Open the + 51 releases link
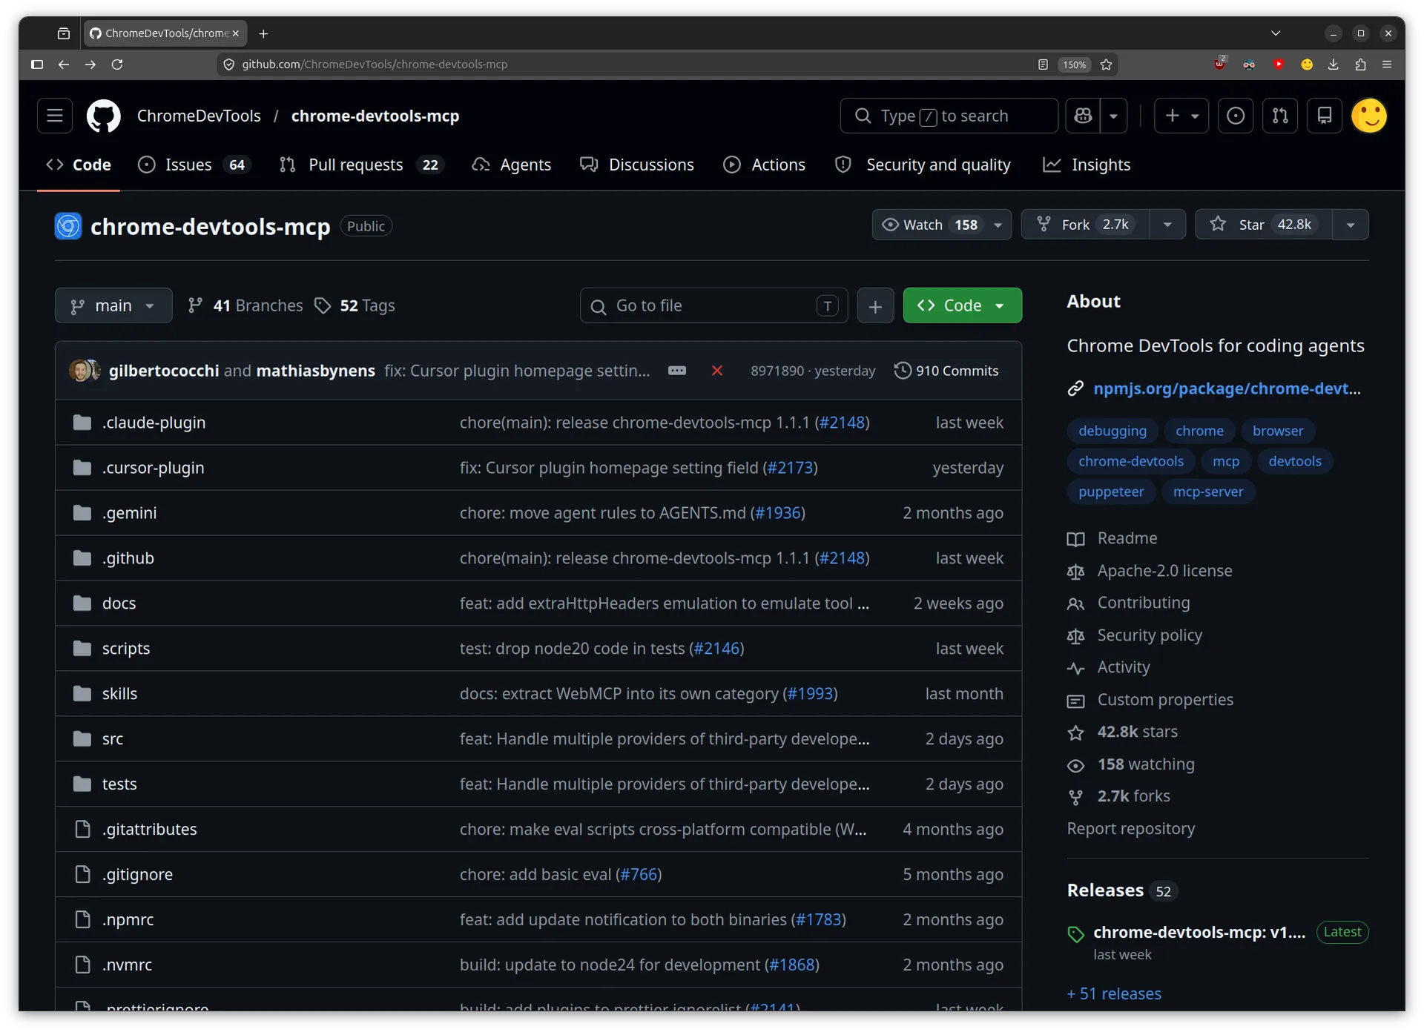 pos(1114,993)
